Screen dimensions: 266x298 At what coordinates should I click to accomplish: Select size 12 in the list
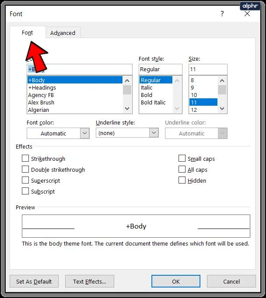(203, 110)
